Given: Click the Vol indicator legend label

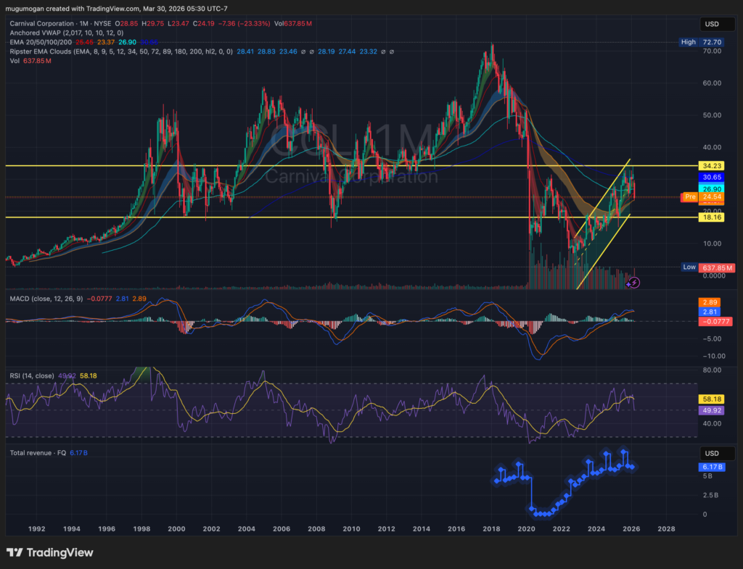Looking at the screenshot, I should pyautogui.click(x=16, y=61).
